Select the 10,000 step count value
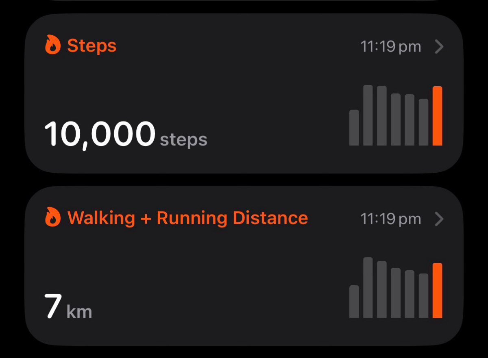This screenshot has height=358, width=488. (x=100, y=134)
